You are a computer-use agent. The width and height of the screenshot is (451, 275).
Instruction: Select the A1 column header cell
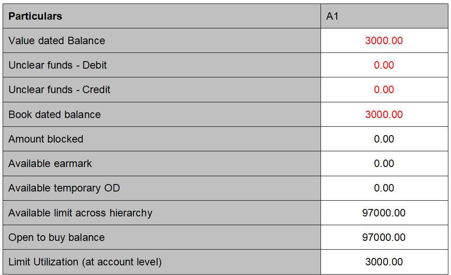pos(332,16)
